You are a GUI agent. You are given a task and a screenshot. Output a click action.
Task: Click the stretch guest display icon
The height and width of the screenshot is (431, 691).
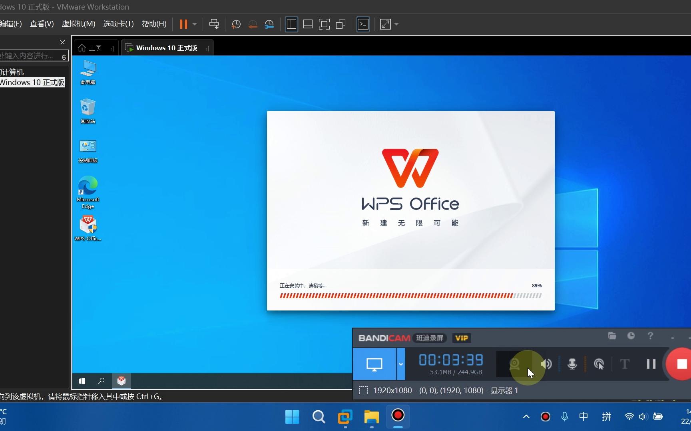pyautogui.click(x=385, y=24)
